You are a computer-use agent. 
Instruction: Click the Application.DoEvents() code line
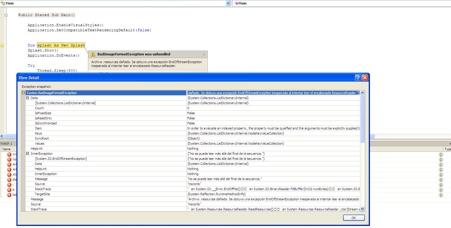(x=54, y=55)
